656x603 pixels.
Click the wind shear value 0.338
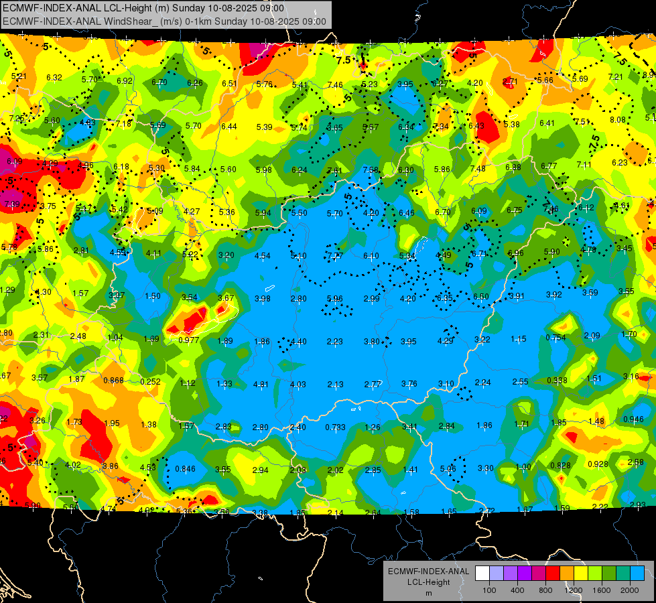click(x=557, y=380)
